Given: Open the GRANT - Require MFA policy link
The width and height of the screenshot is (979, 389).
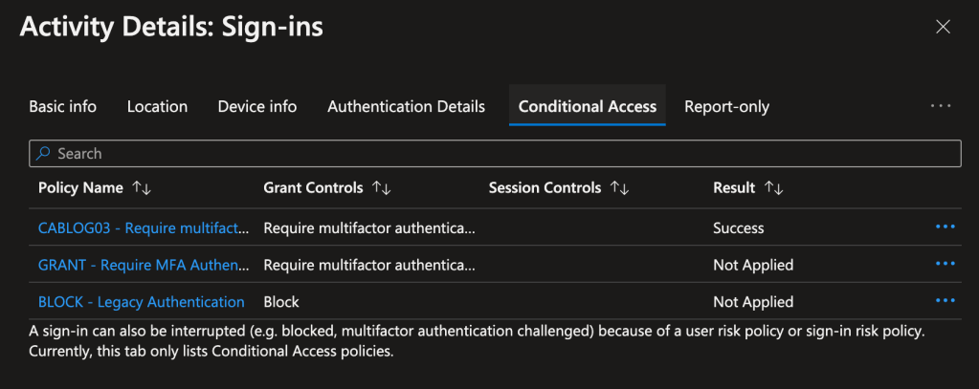Looking at the screenshot, I should [144, 264].
